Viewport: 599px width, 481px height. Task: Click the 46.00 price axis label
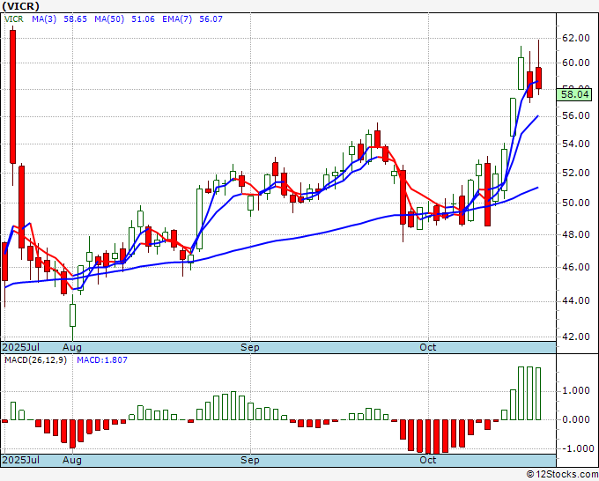tap(576, 267)
